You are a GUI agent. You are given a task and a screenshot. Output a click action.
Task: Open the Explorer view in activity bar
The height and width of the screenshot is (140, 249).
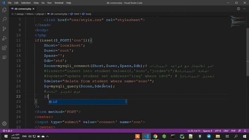click(x=4, y=10)
